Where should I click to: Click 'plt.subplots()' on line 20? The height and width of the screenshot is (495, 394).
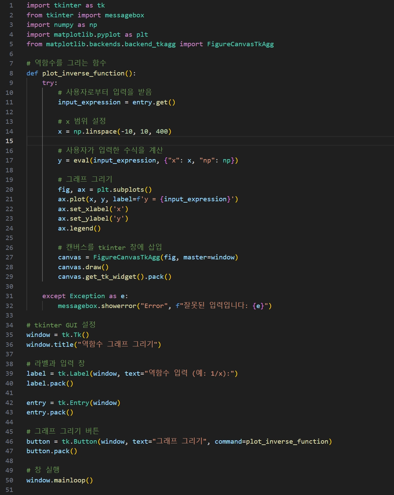point(124,190)
